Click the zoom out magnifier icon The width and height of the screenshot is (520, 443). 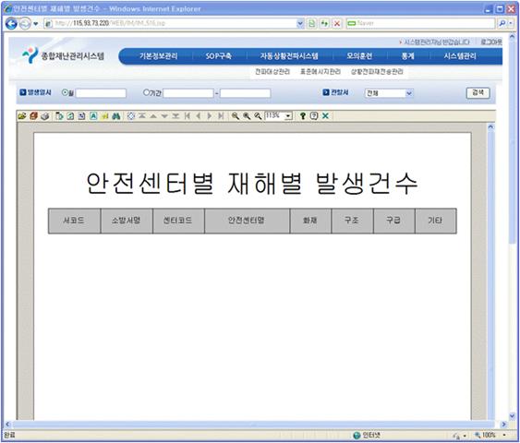[x=236, y=116]
